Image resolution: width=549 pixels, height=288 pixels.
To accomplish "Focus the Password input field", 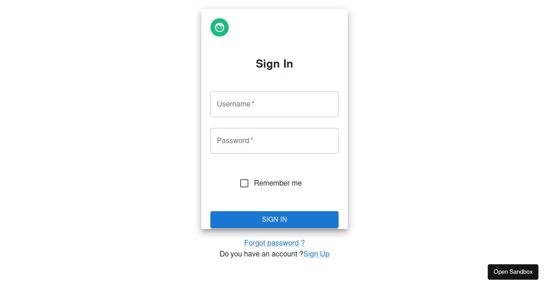I will coord(274,141).
